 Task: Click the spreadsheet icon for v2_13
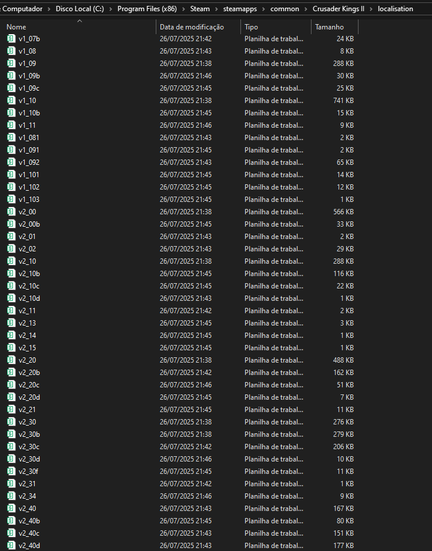(11, 323)
